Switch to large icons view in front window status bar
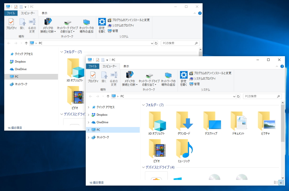289x191 pixels. click(281, 183)
